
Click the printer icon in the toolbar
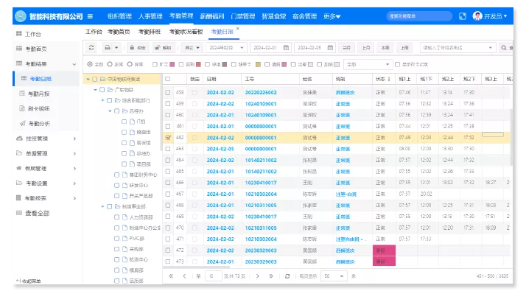(x=108, y=48)
